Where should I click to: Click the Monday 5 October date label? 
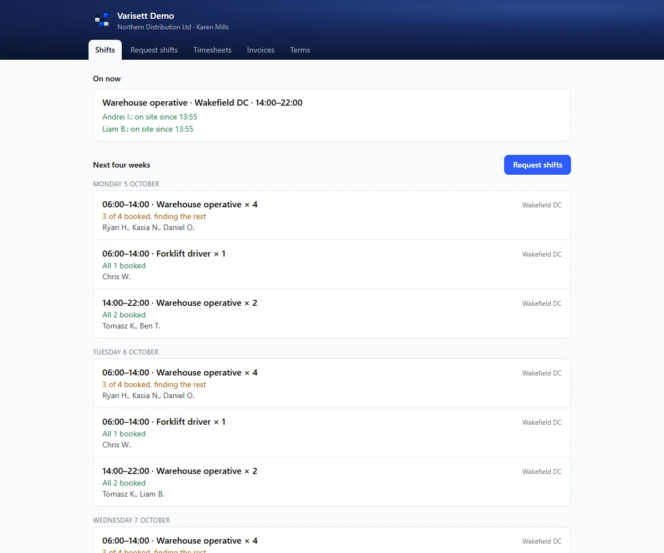[x=126, y=184]
